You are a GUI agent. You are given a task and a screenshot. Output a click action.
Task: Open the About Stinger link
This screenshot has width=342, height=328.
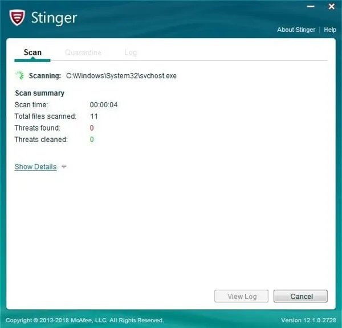pyautogui.click(x=296, y=30)
